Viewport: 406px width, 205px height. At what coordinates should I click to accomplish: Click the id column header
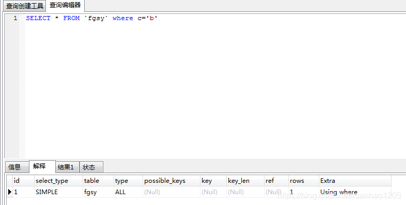pos(23,181)
